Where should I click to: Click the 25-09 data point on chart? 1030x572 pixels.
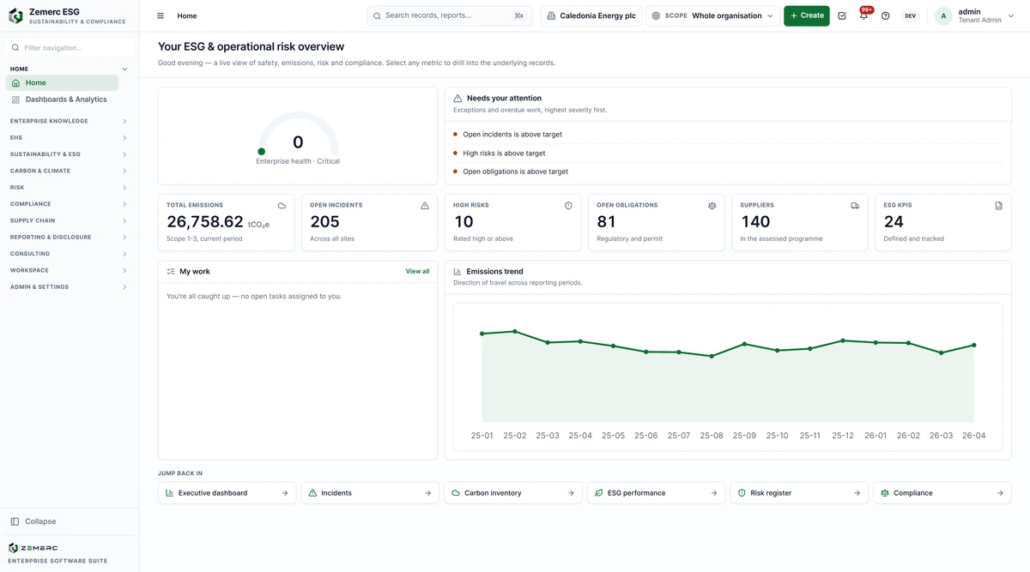click(x=744, y=344)
